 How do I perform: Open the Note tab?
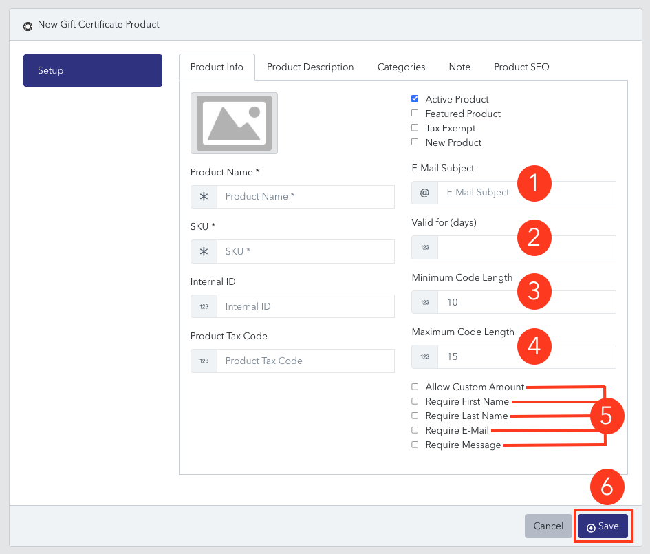tap(459, 67)
